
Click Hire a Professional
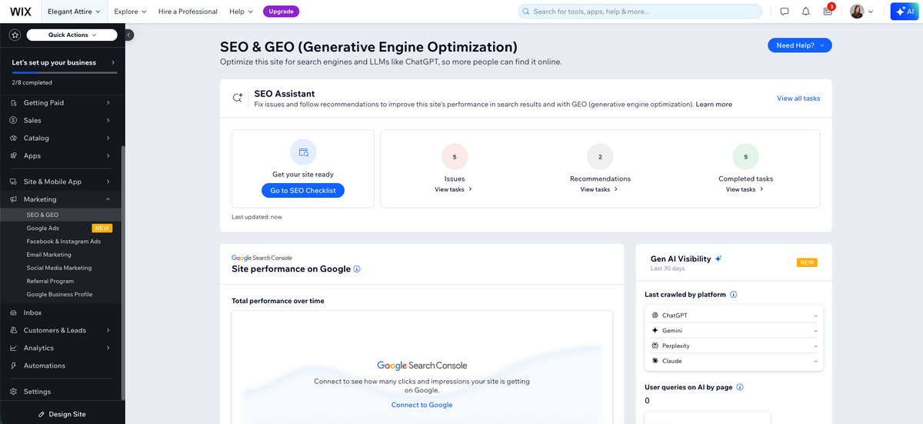pyautogui.click(x=188, y=12)
